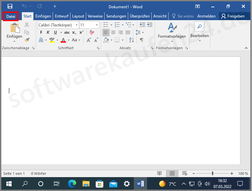Open Change Case Aa dropdown
Viewport: 252px width, 191px height.
pyautogui.click(x=76, y=40)
